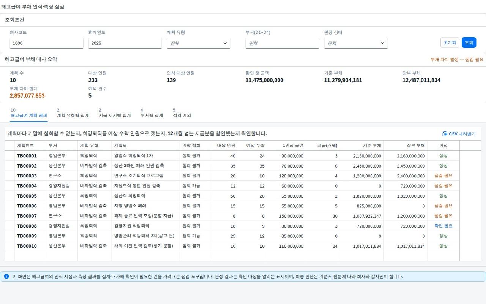Click 장부 부채 summary value 12,487,011,834
This screenshot has height=304, width=486.
pyautogui.click(x=421, y=80)
